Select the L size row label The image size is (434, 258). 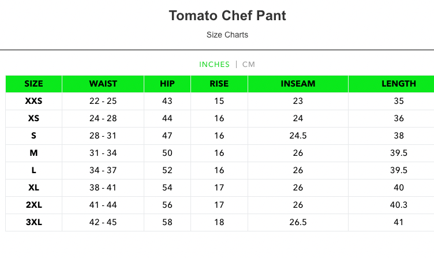click(x=33, y=170)
